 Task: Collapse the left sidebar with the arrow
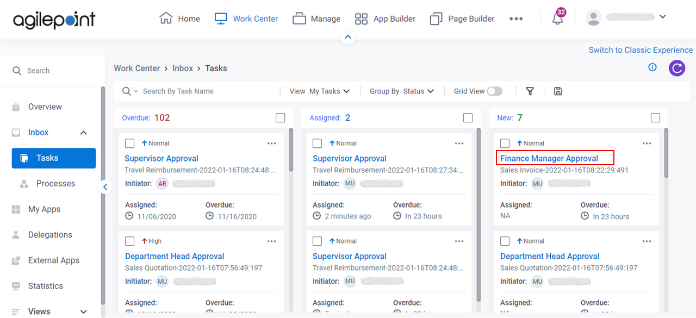[x=105, y=187]
